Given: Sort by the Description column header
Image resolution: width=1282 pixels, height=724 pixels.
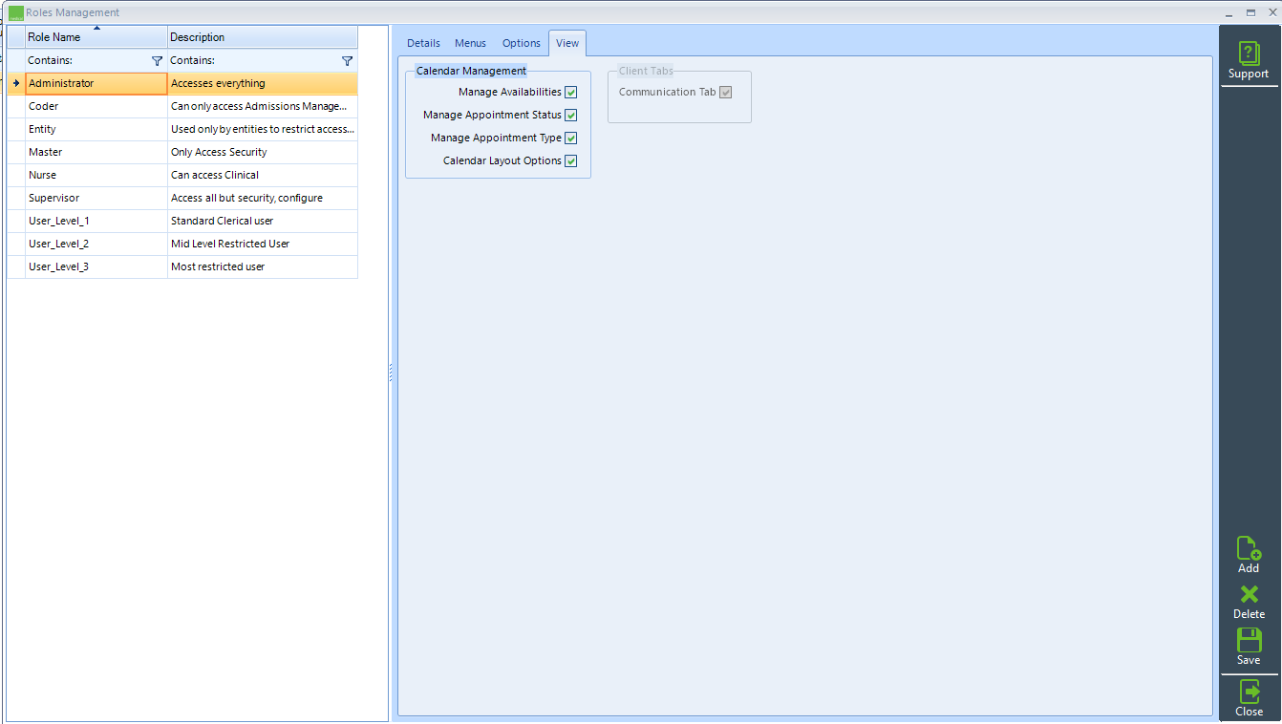Looking at the screenshot, I should coord(263,37).
